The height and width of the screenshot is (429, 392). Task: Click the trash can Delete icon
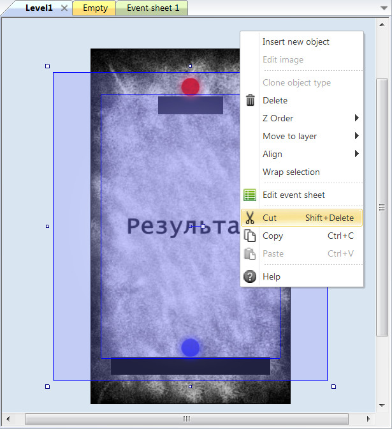point(250,100)
